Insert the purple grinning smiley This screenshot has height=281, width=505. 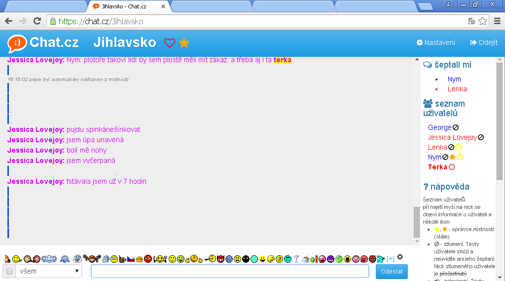[331, 259]
